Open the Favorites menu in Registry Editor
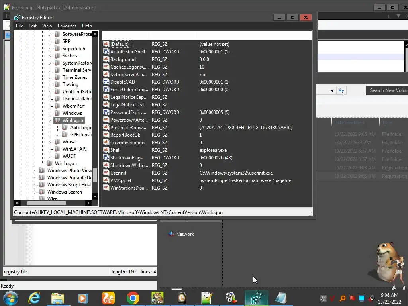This screenshot has width=408, height=306. (67, 26)
